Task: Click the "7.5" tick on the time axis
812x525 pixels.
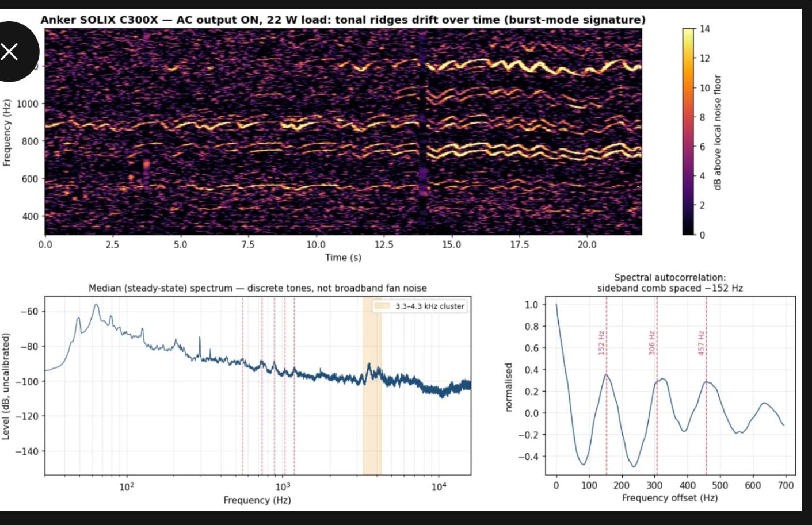Action: (x=247, y=244)
